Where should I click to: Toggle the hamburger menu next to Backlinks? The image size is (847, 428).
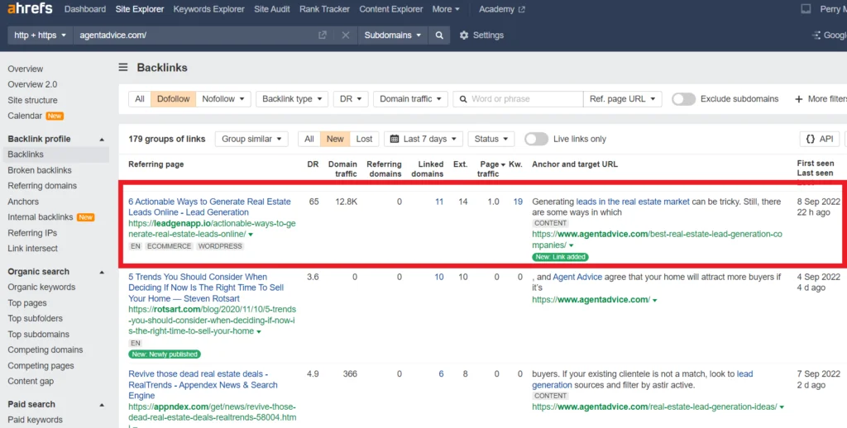coord(123,68)
